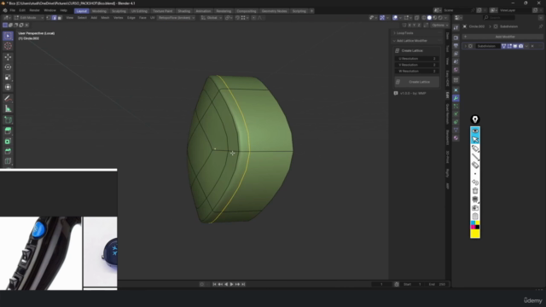
Task: Open the Object properties tab
Action: pos(456,90)
